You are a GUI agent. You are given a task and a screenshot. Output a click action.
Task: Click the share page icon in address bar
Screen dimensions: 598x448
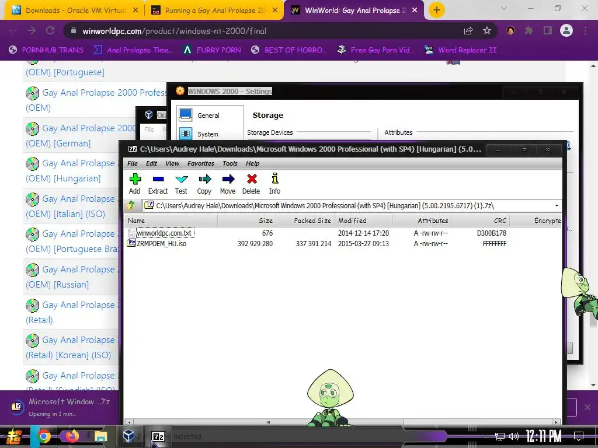click(x=468, y=31)
